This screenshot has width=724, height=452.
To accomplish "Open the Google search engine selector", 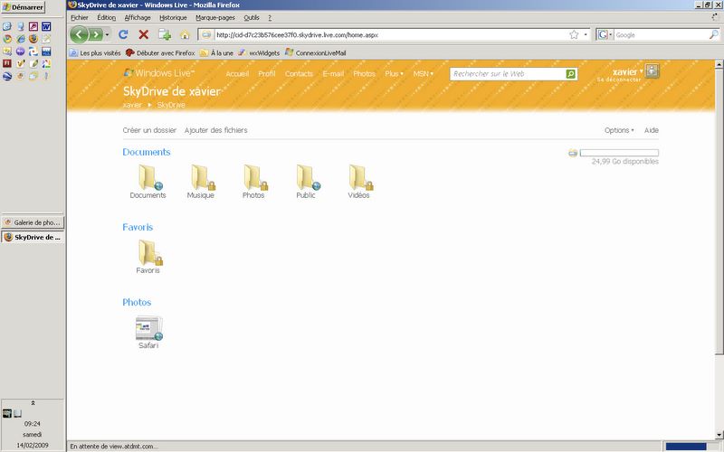I will (605, 34).
